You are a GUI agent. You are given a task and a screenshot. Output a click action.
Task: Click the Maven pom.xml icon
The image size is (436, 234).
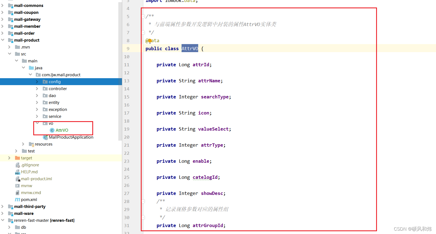[x=17, y=200]
